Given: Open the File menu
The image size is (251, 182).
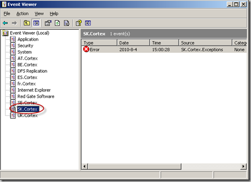Looking at the screenshot, I should [x=7, y=14].
